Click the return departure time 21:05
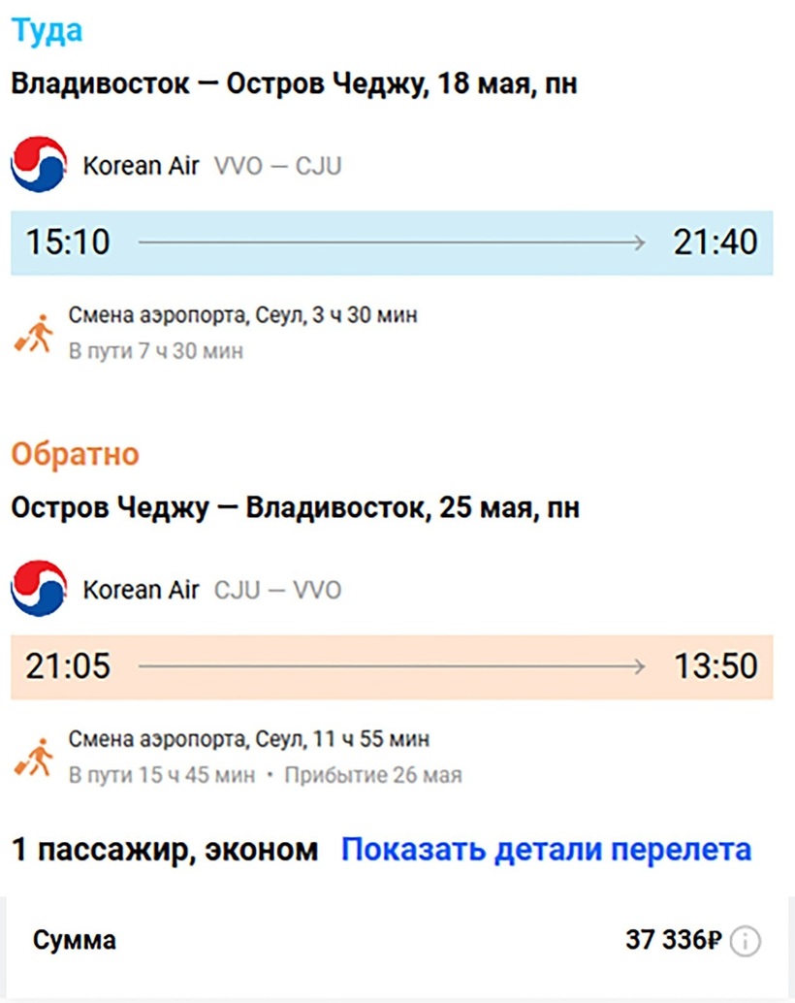Image resolution: width=795 pixels, height=1003 pixels. 68,666
